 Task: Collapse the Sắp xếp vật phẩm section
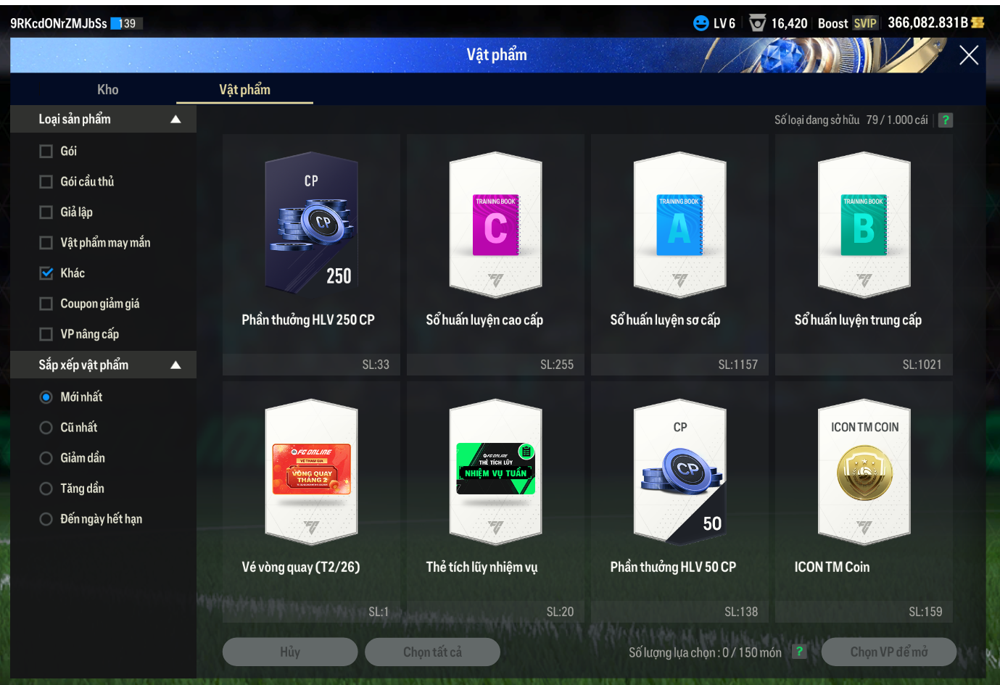175,365
